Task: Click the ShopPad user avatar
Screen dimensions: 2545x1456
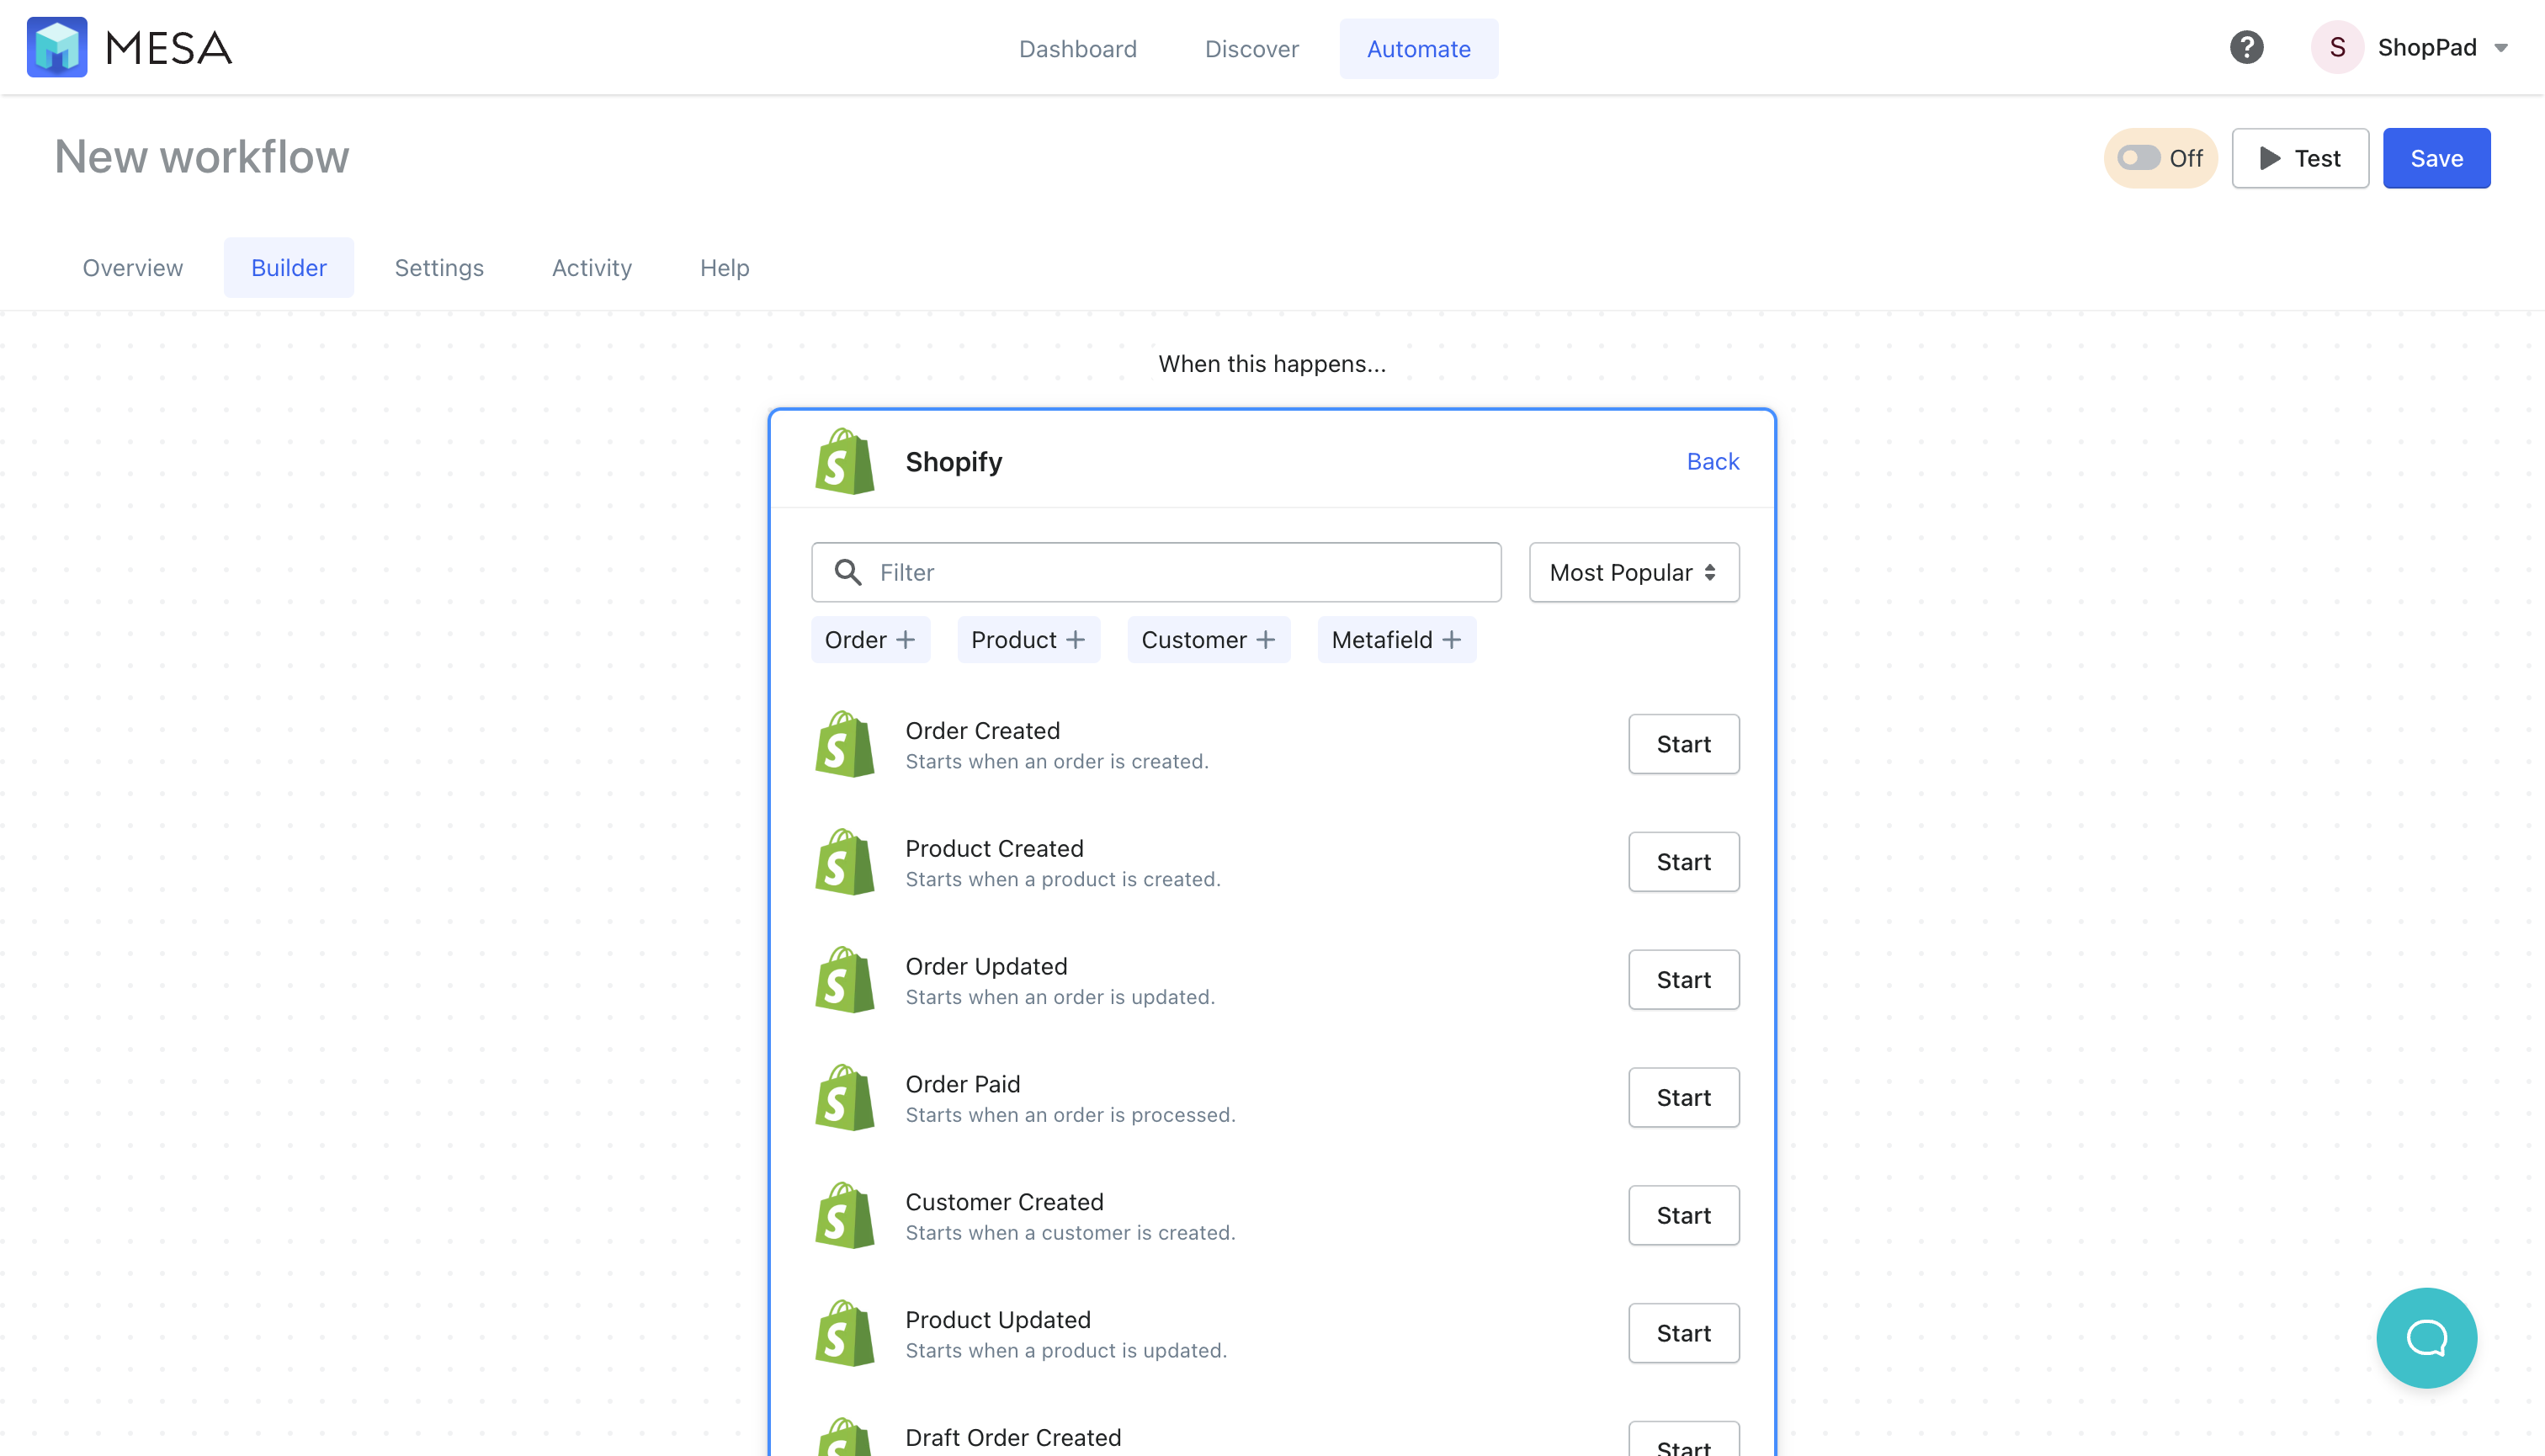Action: 2337,47
